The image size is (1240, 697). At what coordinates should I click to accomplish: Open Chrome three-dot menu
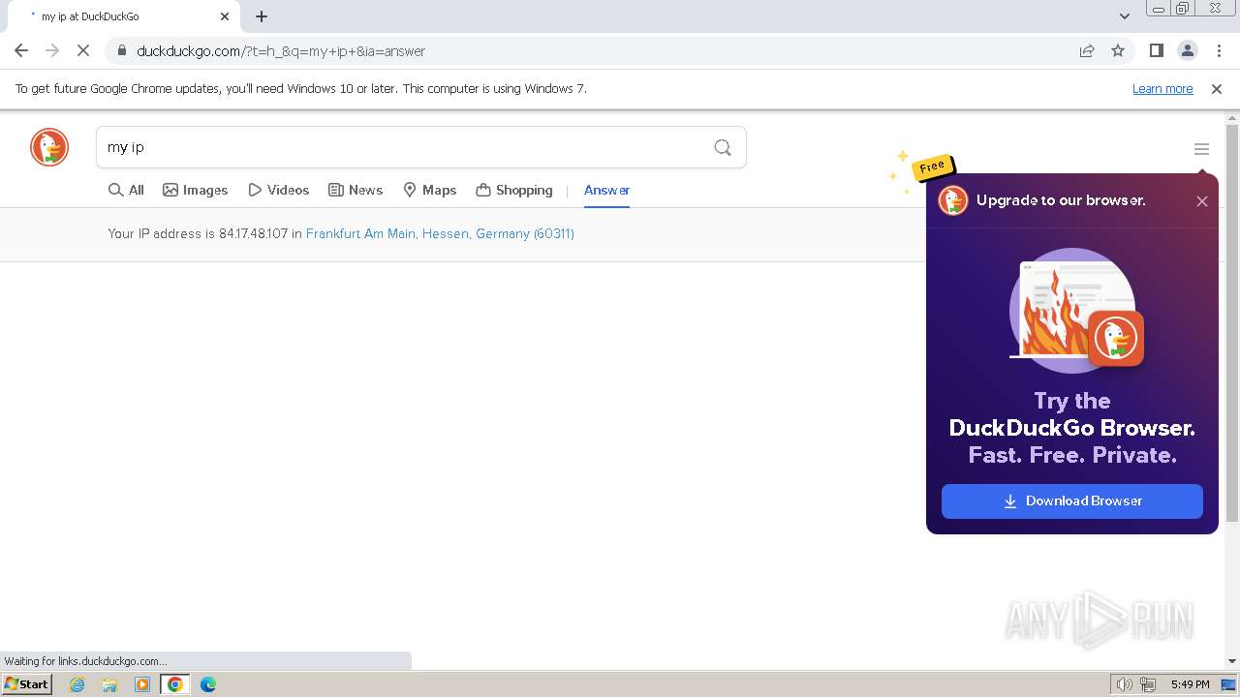(x=1219, y=51)
